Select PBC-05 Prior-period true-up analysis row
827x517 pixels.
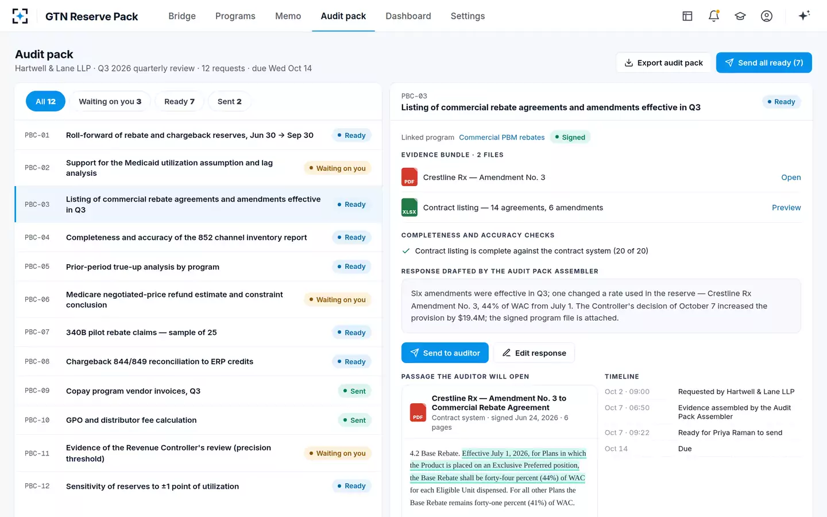tap(198, 267)
